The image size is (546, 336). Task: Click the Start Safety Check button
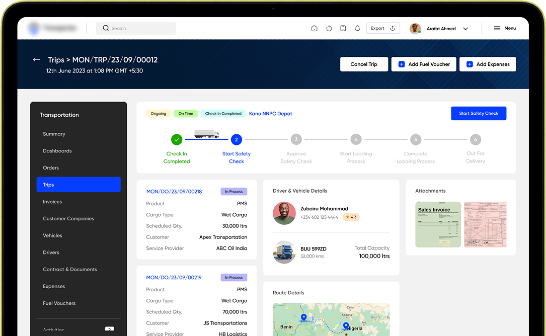click(479, 114)
